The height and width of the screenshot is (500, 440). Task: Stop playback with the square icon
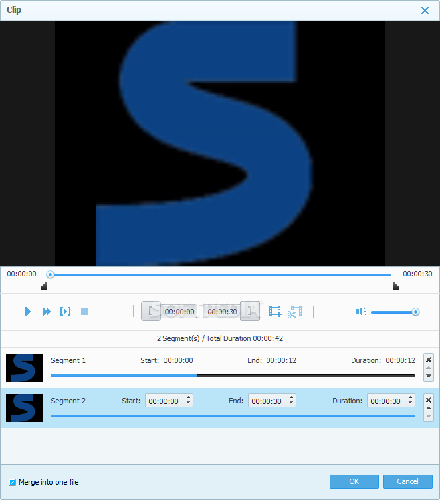pyautogui.click(x=84, y=312)
